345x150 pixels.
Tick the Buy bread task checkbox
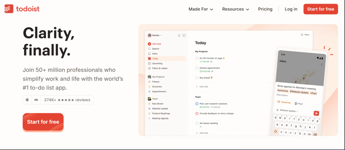pos(197,78)
